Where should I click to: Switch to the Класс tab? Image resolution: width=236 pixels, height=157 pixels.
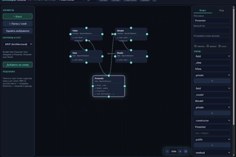click(203, 10)
